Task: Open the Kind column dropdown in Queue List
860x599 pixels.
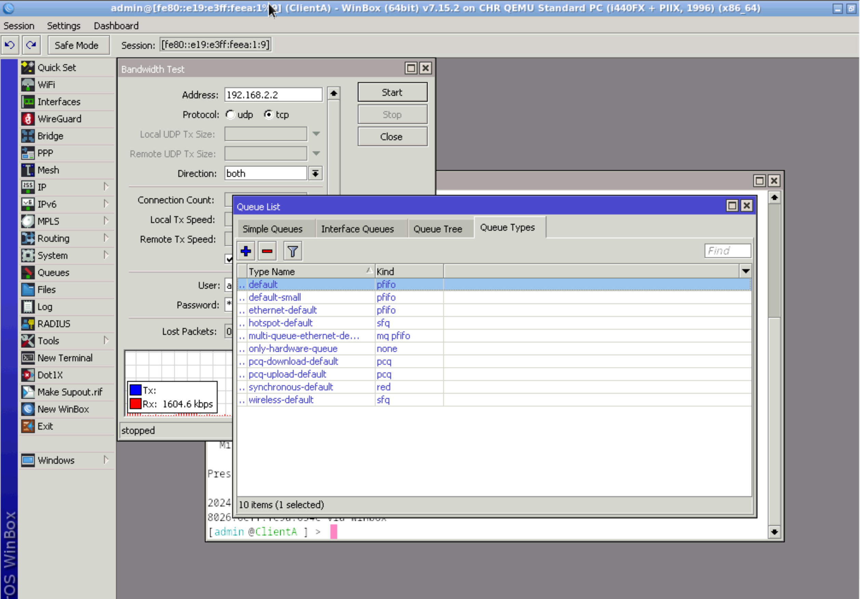Action: point(746,271)
